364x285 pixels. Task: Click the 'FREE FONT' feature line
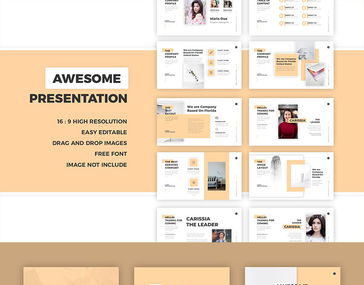coord(111,154)
